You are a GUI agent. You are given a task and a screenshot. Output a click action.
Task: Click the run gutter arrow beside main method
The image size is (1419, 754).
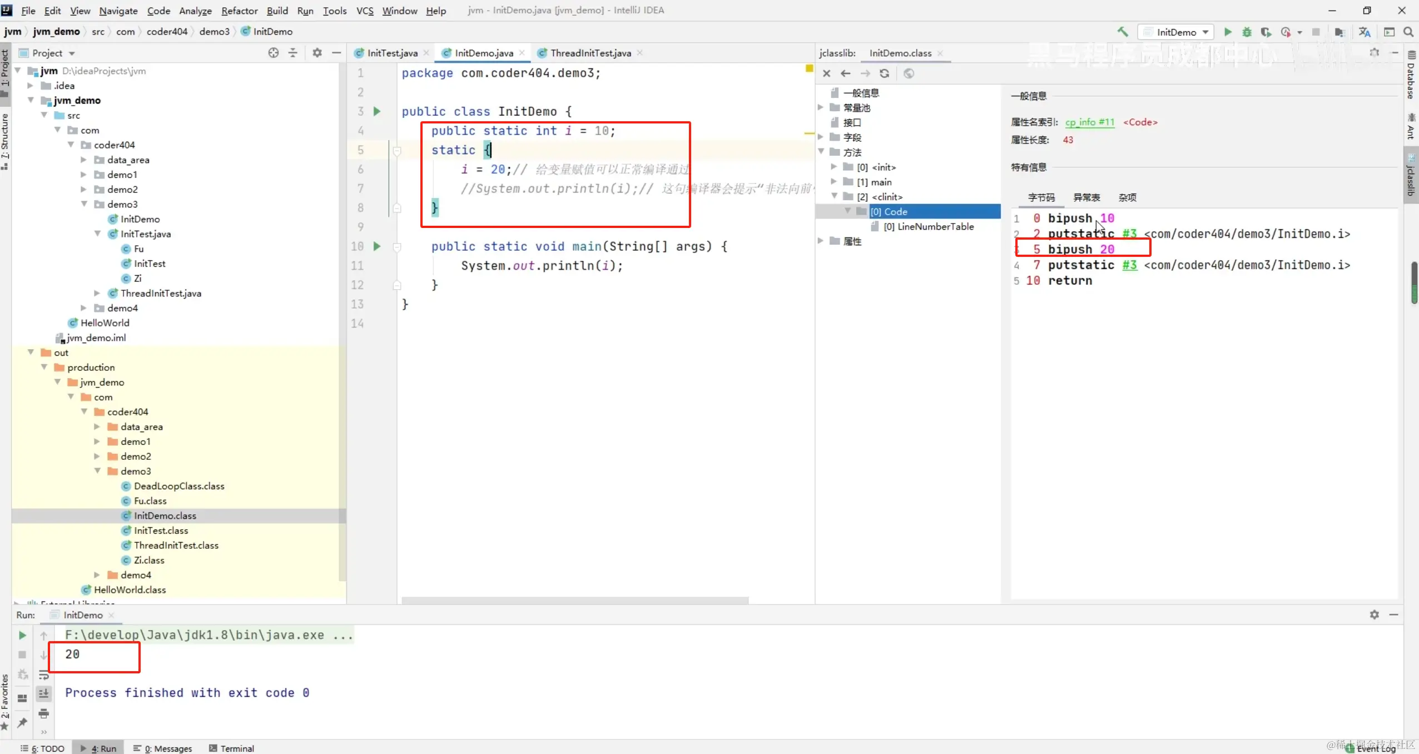pos(377,246)
